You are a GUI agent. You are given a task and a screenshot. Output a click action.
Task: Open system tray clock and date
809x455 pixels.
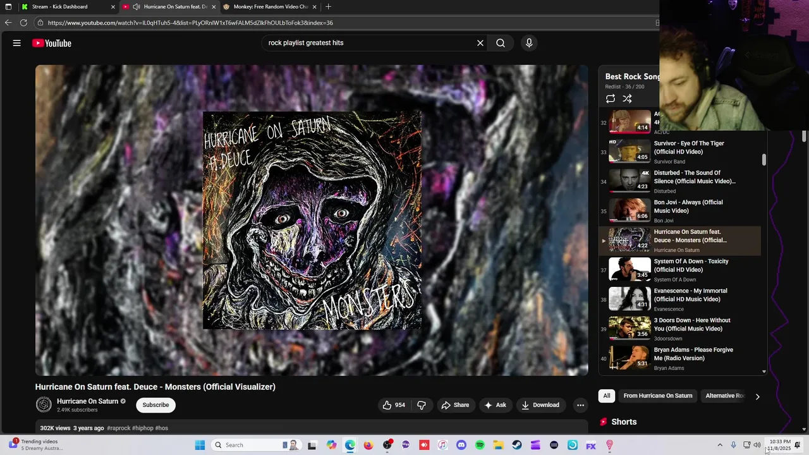[x=779, y=445]
